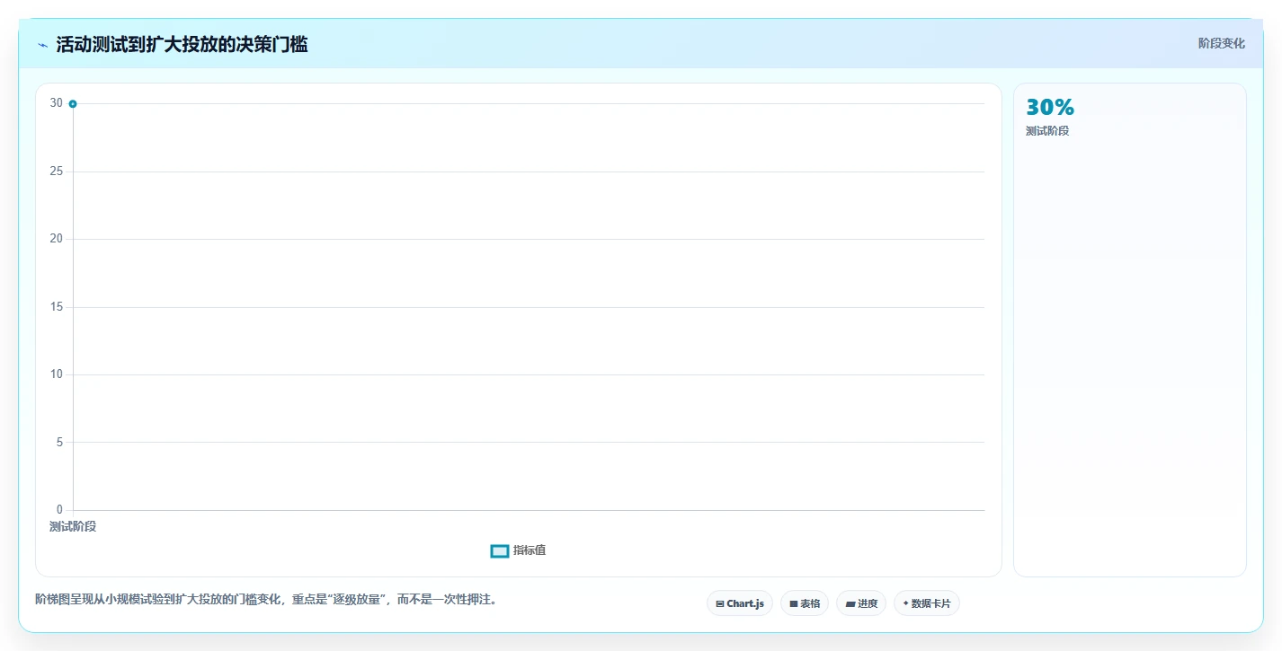The height and width of the screenshot is (651, 1282).
Task: Select the 表格 tag pill
Action: click(x=805, y=603)
